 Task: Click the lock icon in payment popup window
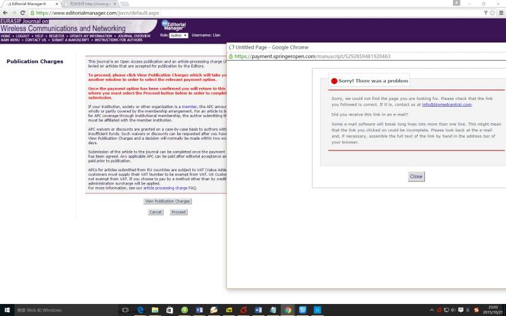231,56
